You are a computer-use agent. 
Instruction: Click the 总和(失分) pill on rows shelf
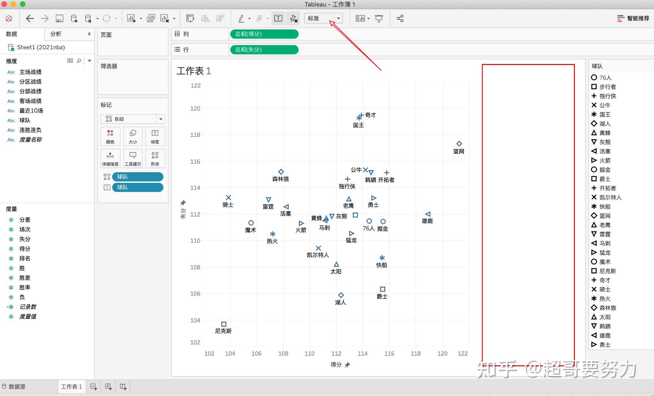pos(264,50)
